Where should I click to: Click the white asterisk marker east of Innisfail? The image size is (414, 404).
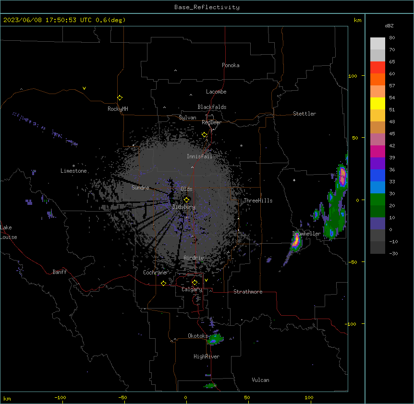(x=241, y=145)
